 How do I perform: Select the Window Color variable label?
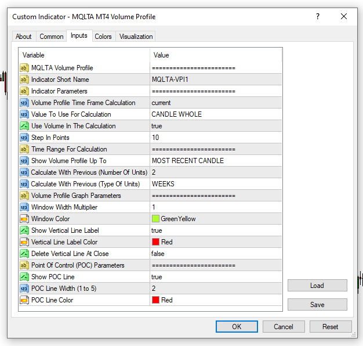(x=50, y=219)
